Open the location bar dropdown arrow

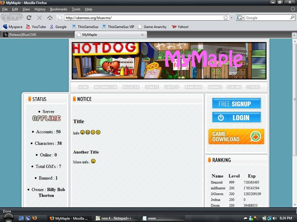231,18
